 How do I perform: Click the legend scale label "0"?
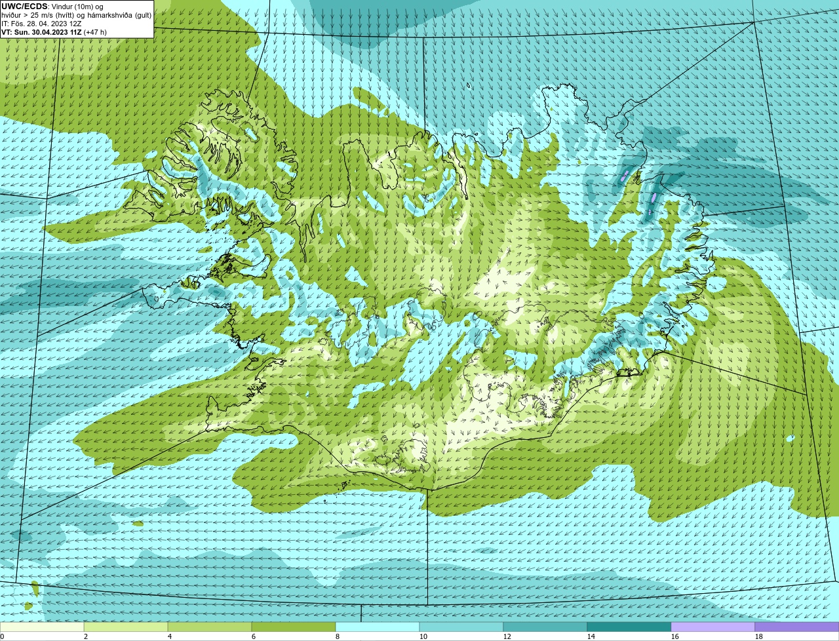[x=3, y=636]
